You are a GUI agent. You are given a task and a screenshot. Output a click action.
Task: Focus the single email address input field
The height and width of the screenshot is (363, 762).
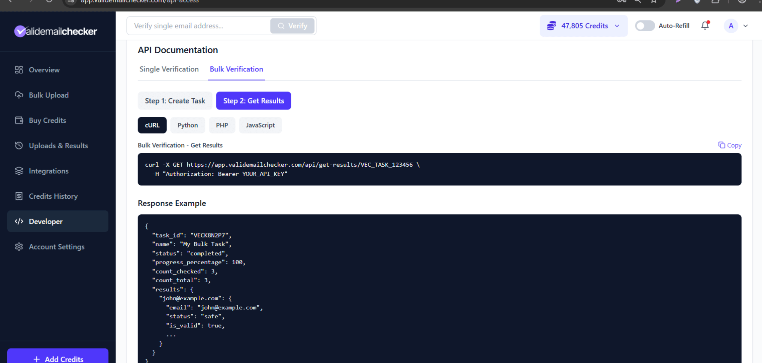[199, 26]
